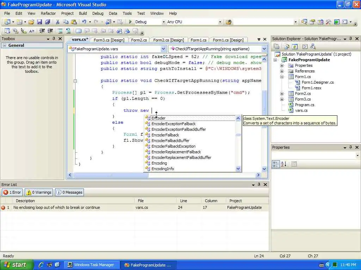Toggle the 0 Warnings filter button

[x=39, y=192]
